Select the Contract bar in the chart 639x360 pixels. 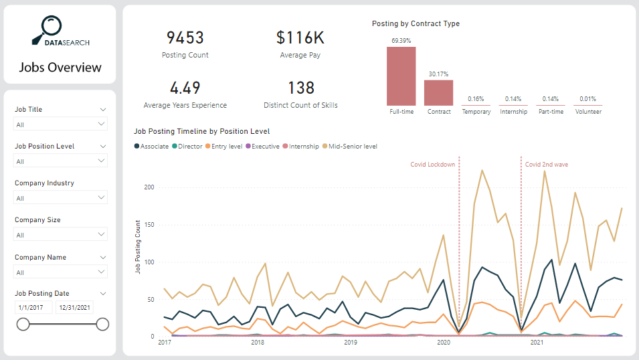pos(438,92)
